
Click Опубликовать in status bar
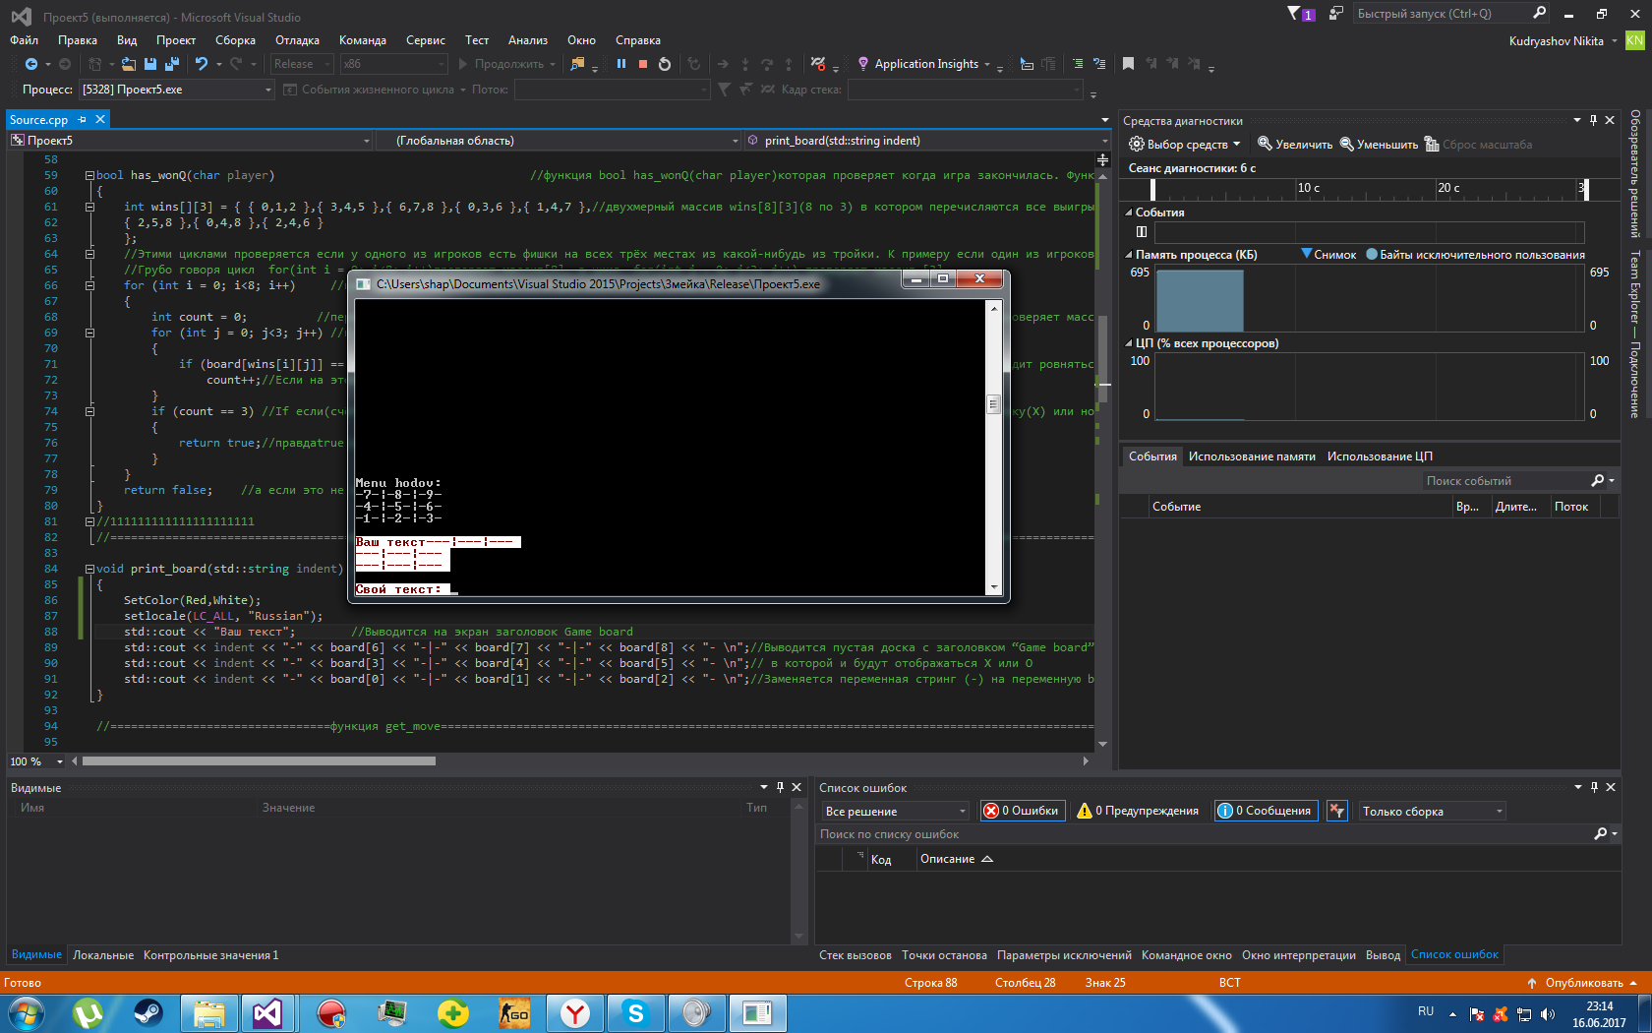point(1582,983)
